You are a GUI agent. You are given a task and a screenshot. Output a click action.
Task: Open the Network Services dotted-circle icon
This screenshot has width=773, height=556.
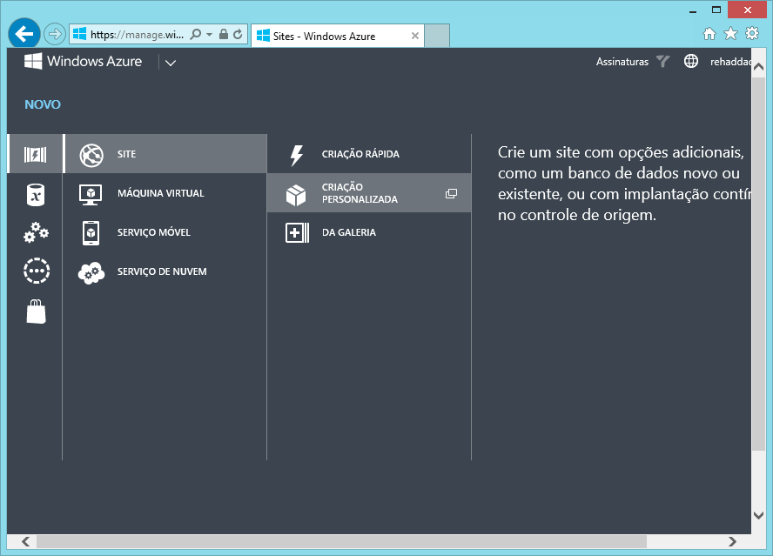point(37,271)
